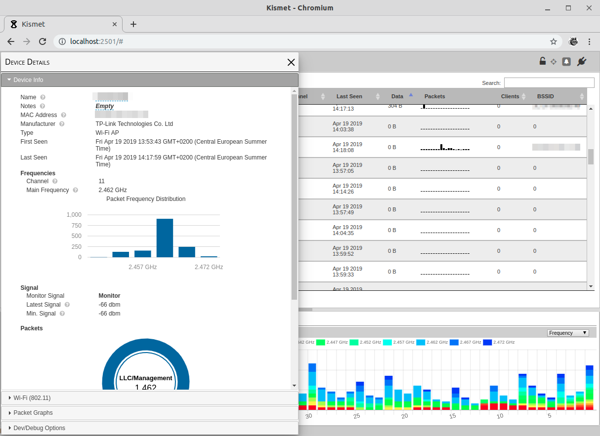Image resolution: width=600 pixels, height=436 pixels.
Task: Click inside the Search field
Action: [x=549, y=82]
